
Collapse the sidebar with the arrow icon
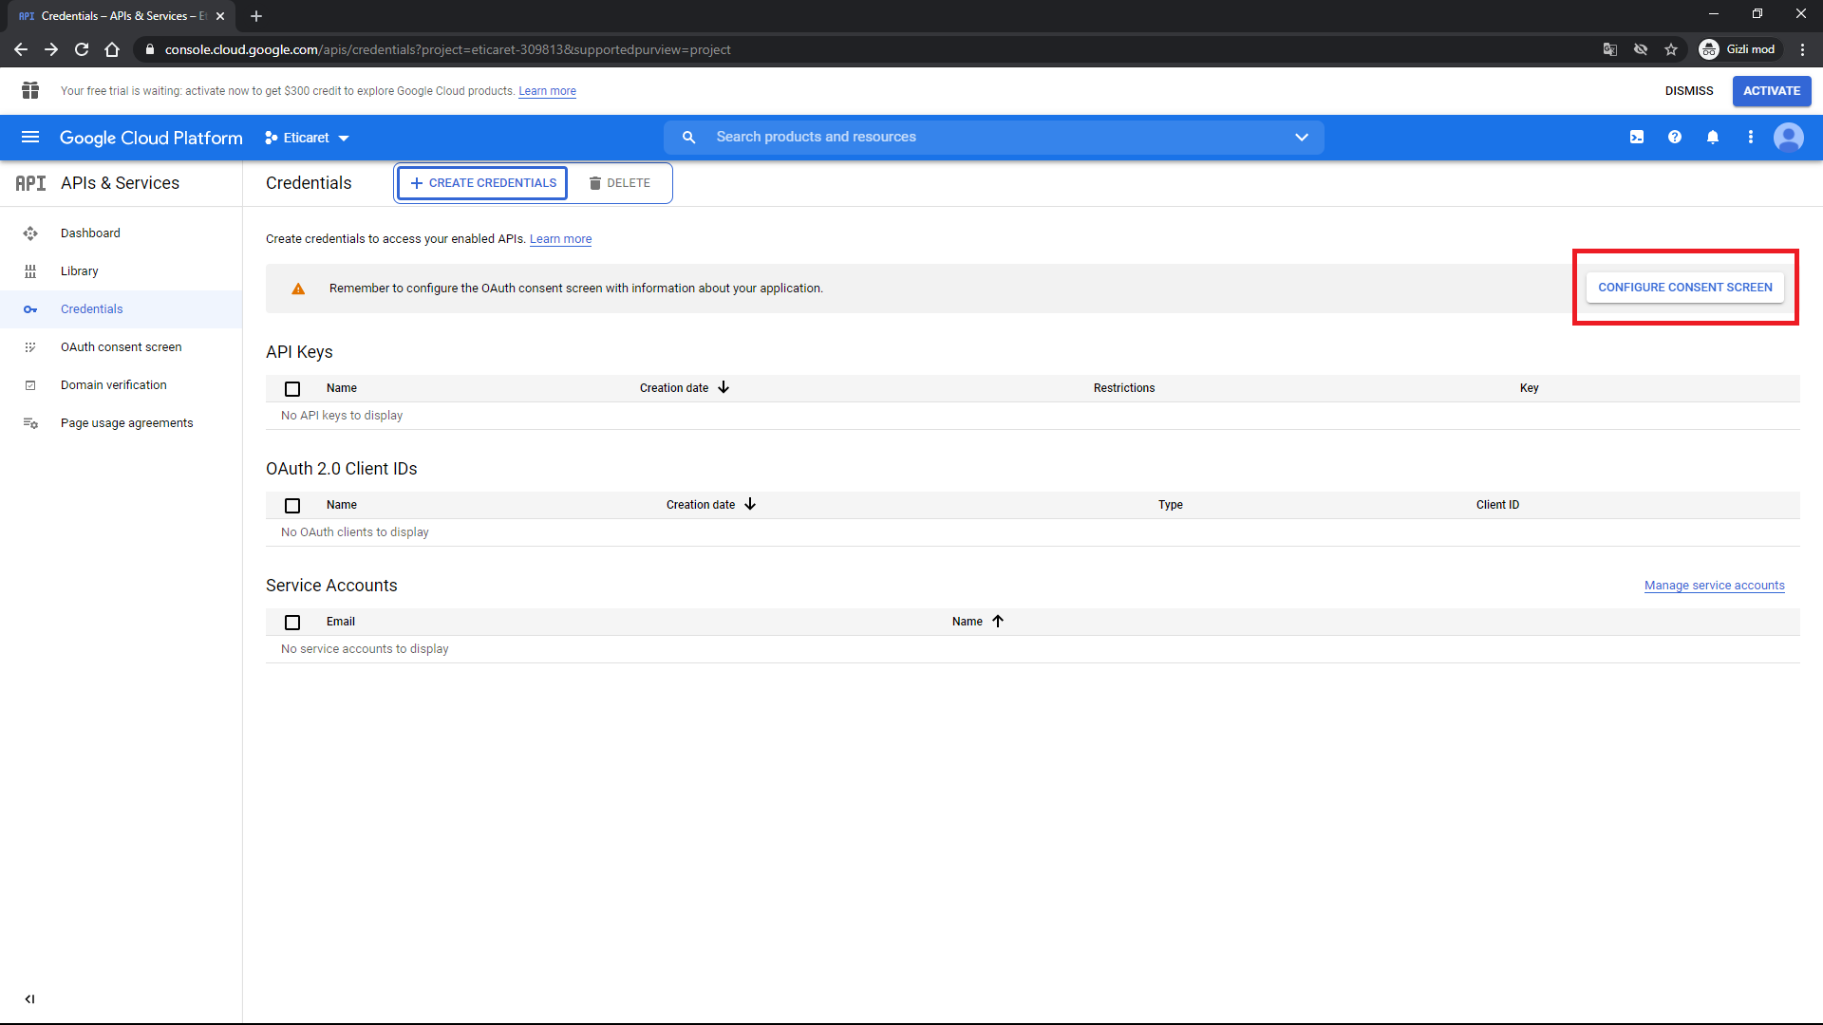click(x=30, y=998)
